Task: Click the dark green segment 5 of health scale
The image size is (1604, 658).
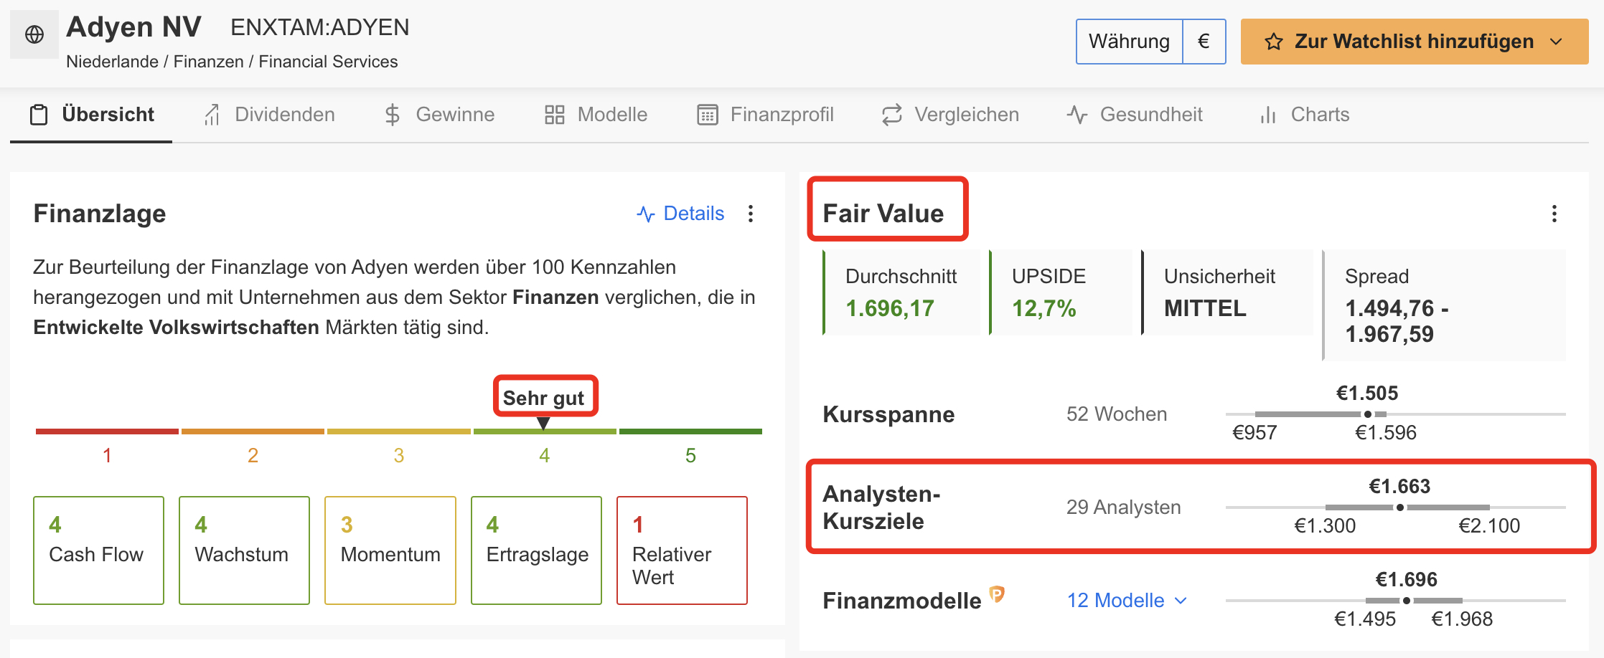Action: (690, 431)
